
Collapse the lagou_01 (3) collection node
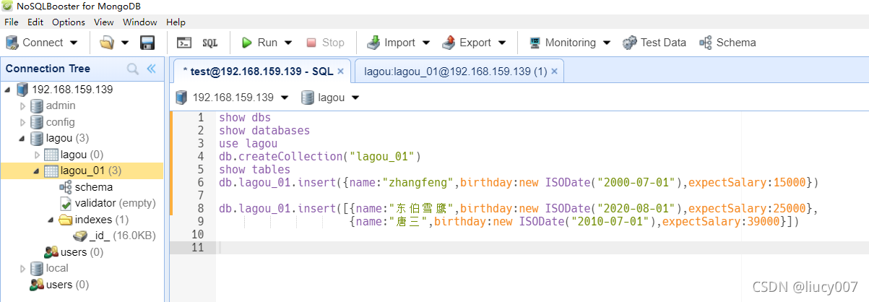click(x=37, y=171)
